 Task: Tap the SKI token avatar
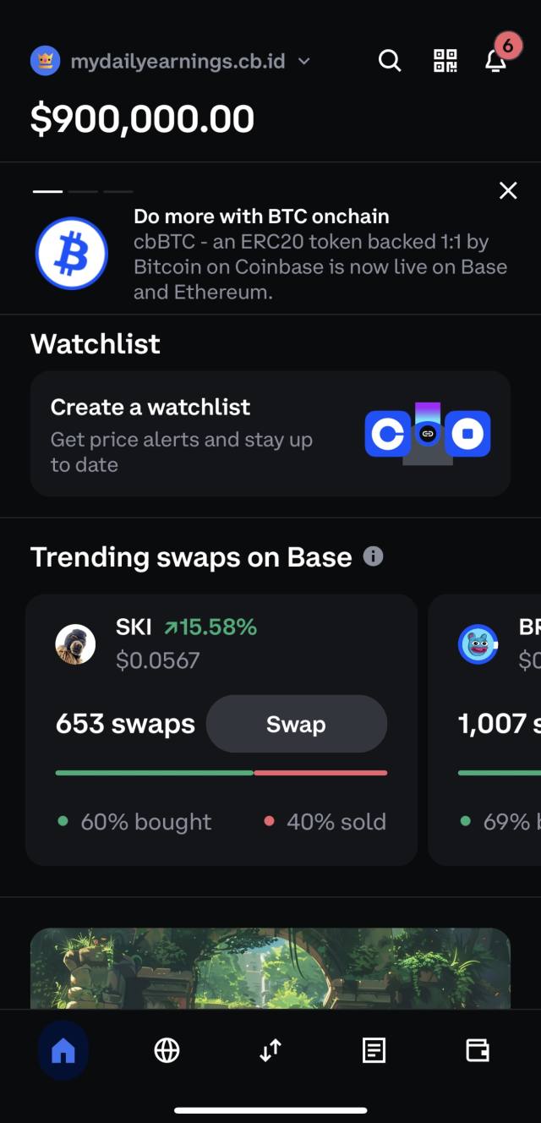75,644
